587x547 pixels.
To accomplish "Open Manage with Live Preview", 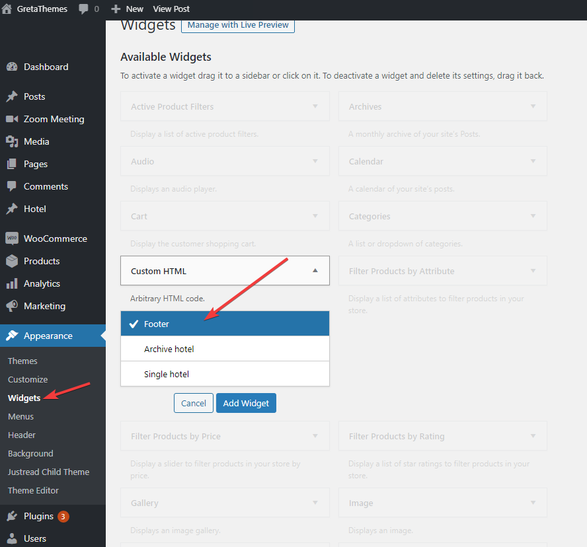I will coord(237,25).
